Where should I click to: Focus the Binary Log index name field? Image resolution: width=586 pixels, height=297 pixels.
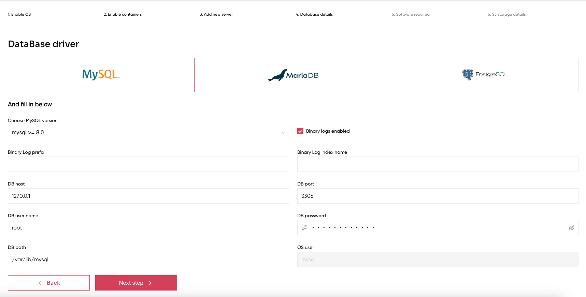438,164
